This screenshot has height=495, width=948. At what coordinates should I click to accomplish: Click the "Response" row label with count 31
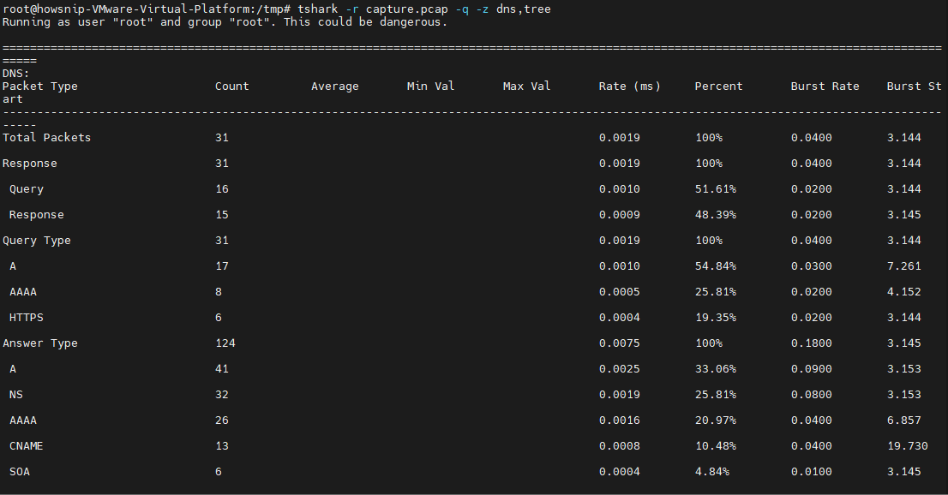(x=30, y=164)
